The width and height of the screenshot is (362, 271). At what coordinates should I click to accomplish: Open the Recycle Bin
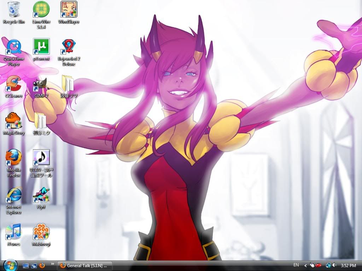pos(14,10)
